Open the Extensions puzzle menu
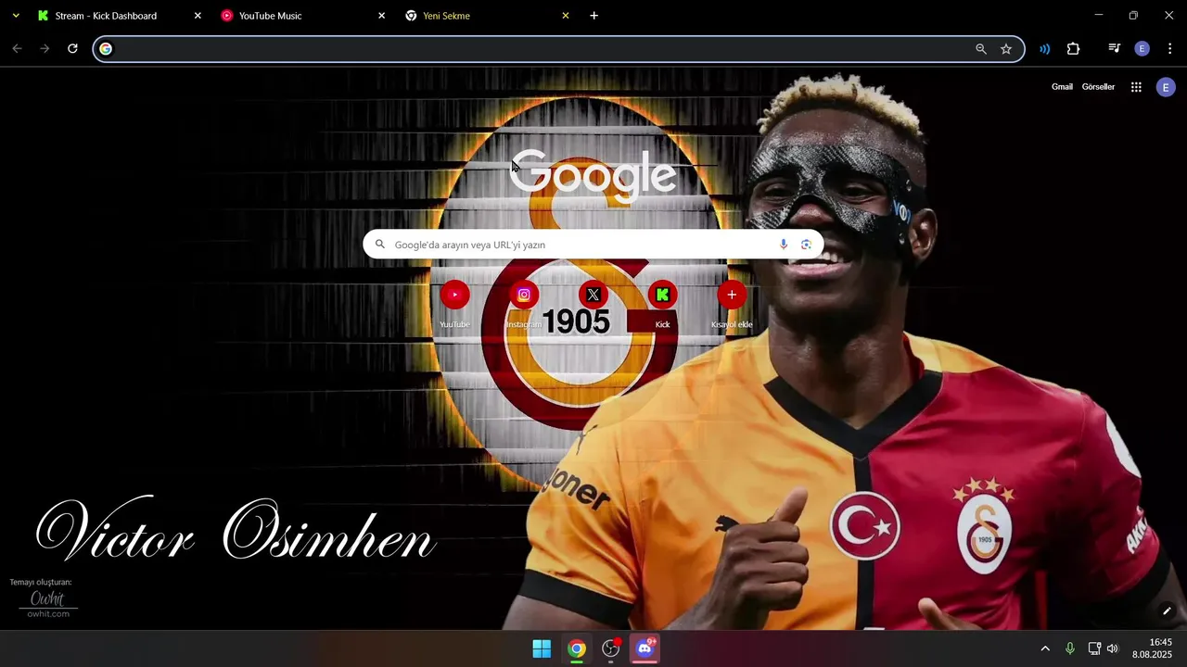Viewport: 1187px width, 667px height. coord(1073,49)
